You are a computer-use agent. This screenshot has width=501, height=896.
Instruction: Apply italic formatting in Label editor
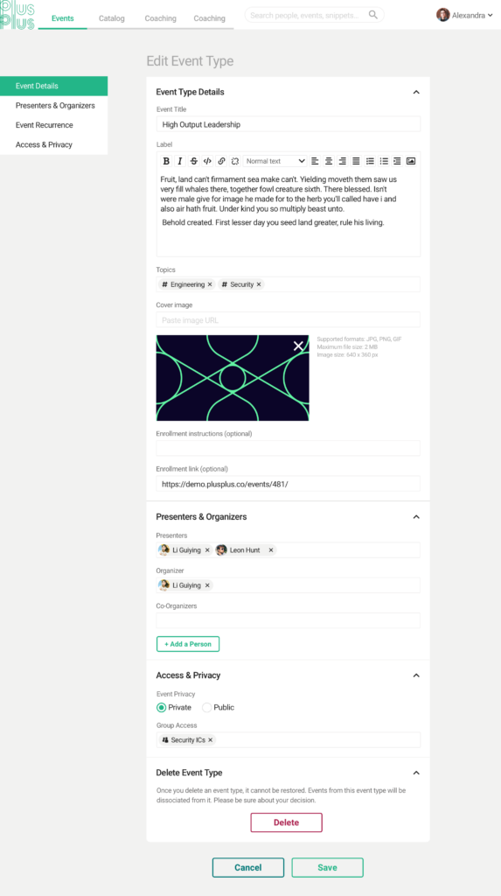pos(180,161)
